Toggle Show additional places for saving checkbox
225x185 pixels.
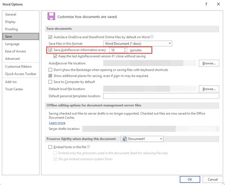coord(50,76)
